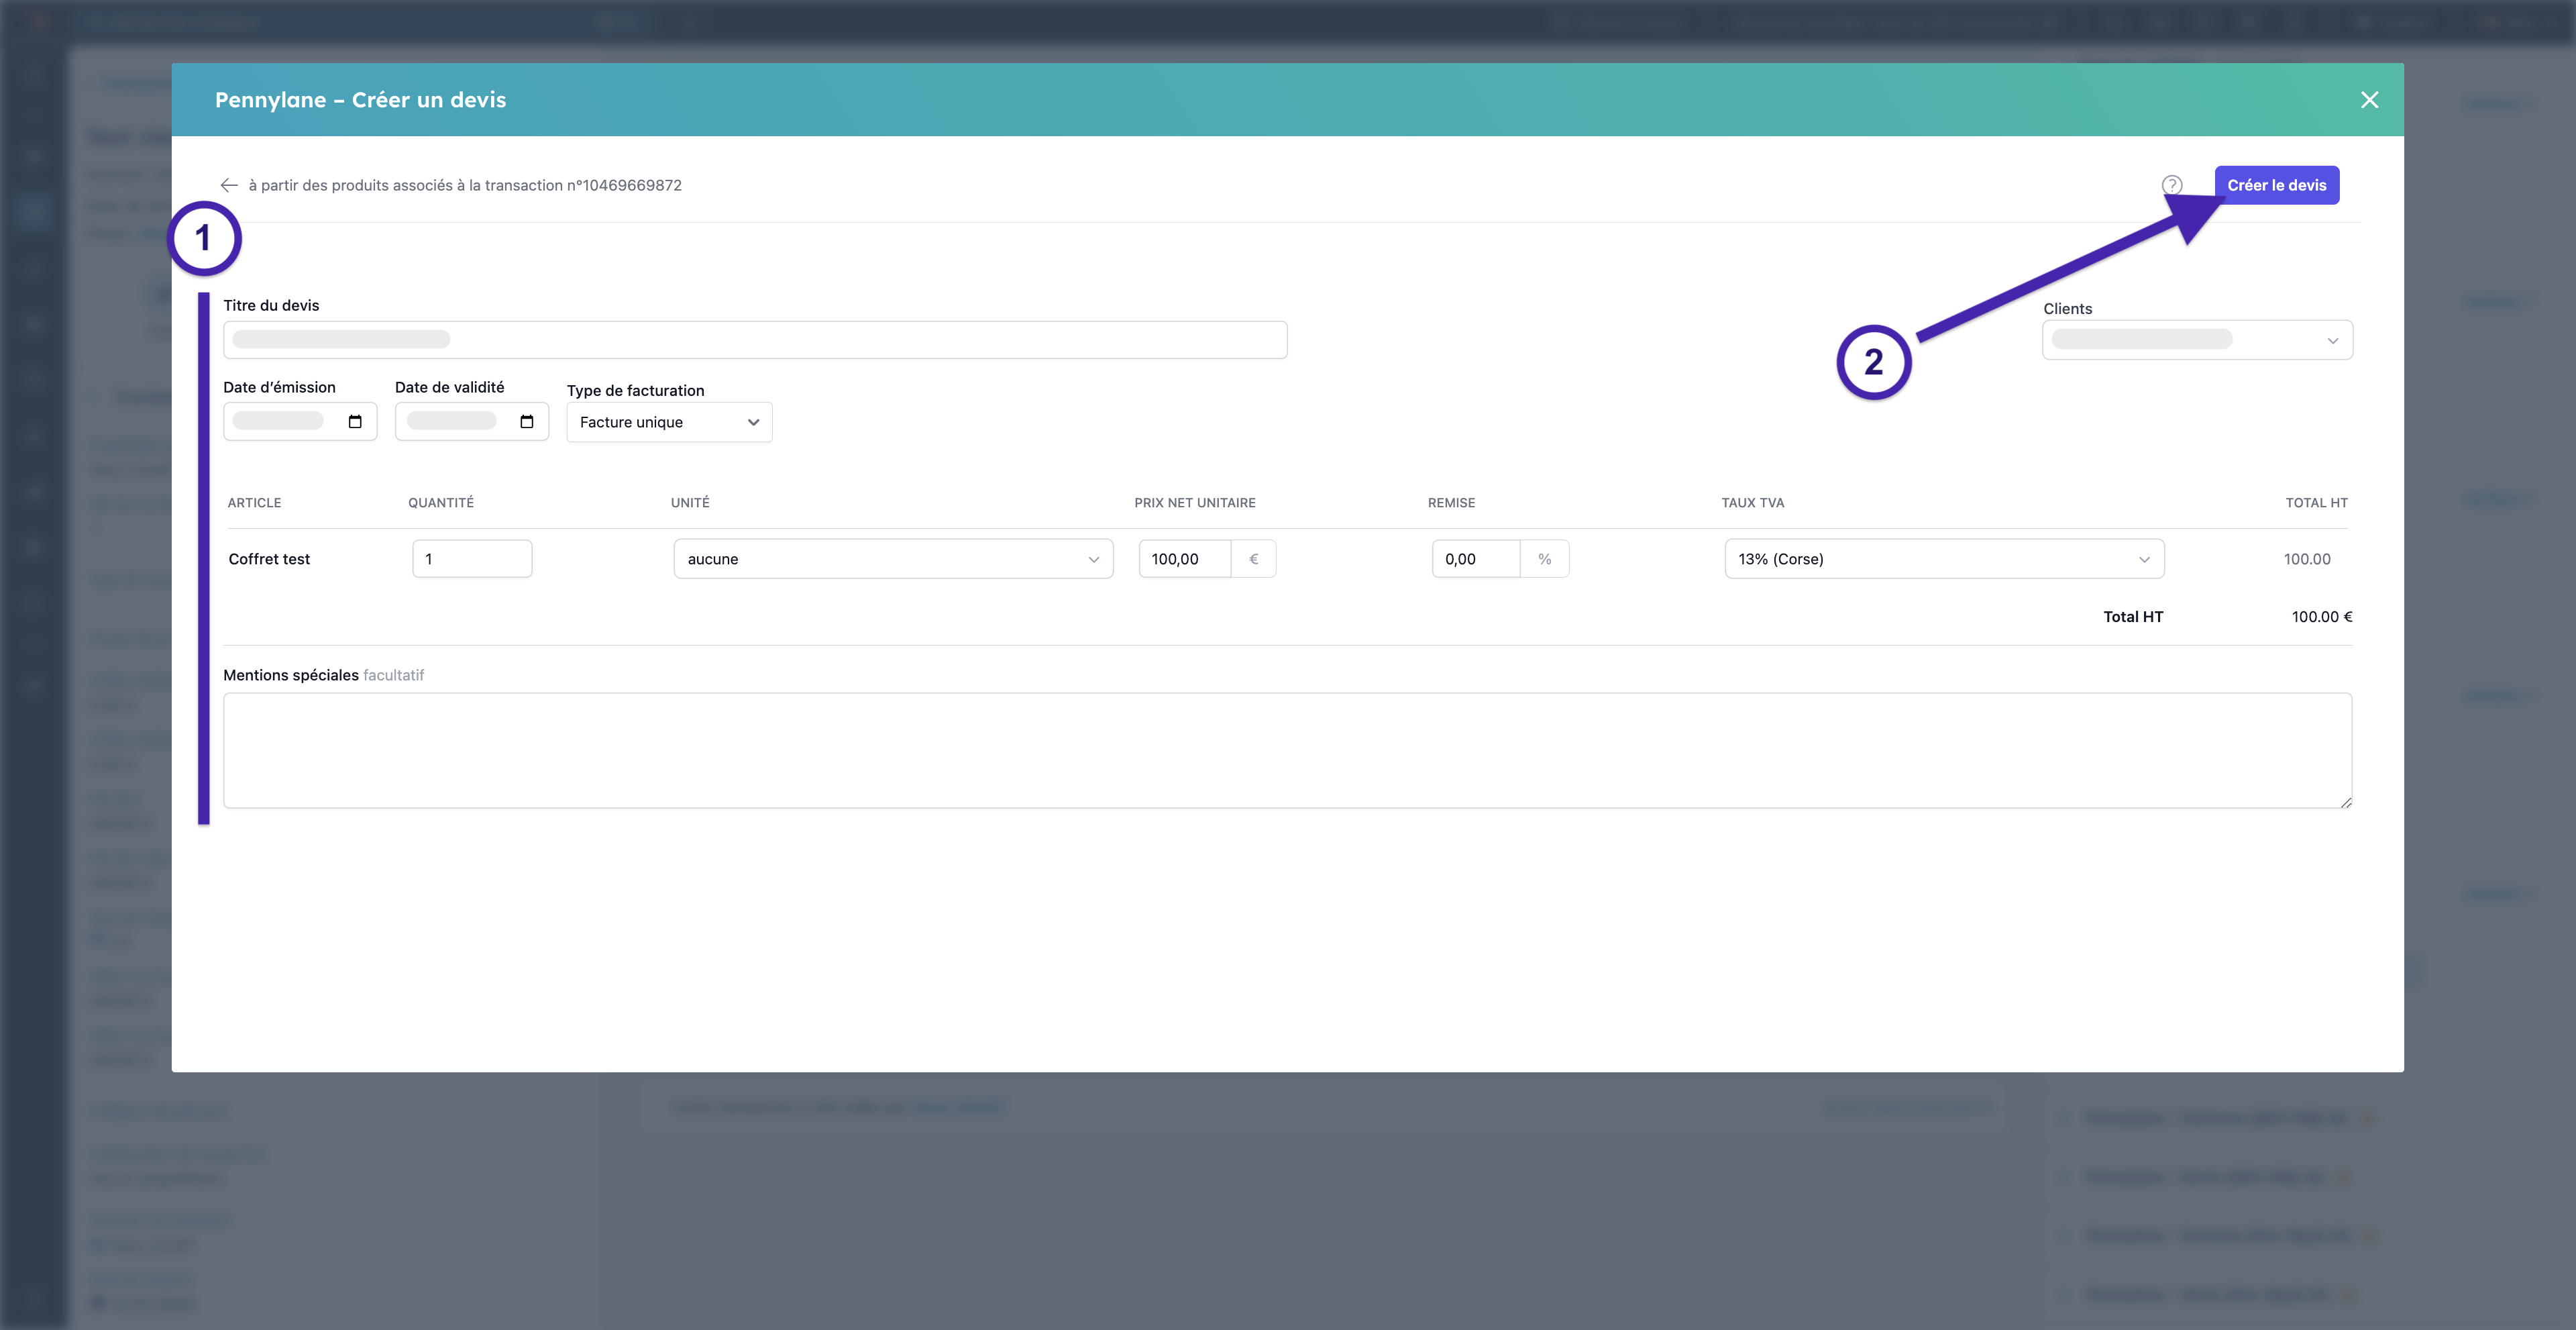Focus the Titre du devis field
This screenshot has height=1330, width=2576.
pos(755,340)
